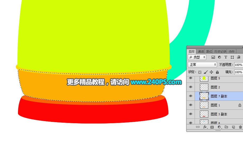The width and height of the screenshot is (243, 156).
Task: Select the 图层 1 thumbnail
Action: point(204,105)
